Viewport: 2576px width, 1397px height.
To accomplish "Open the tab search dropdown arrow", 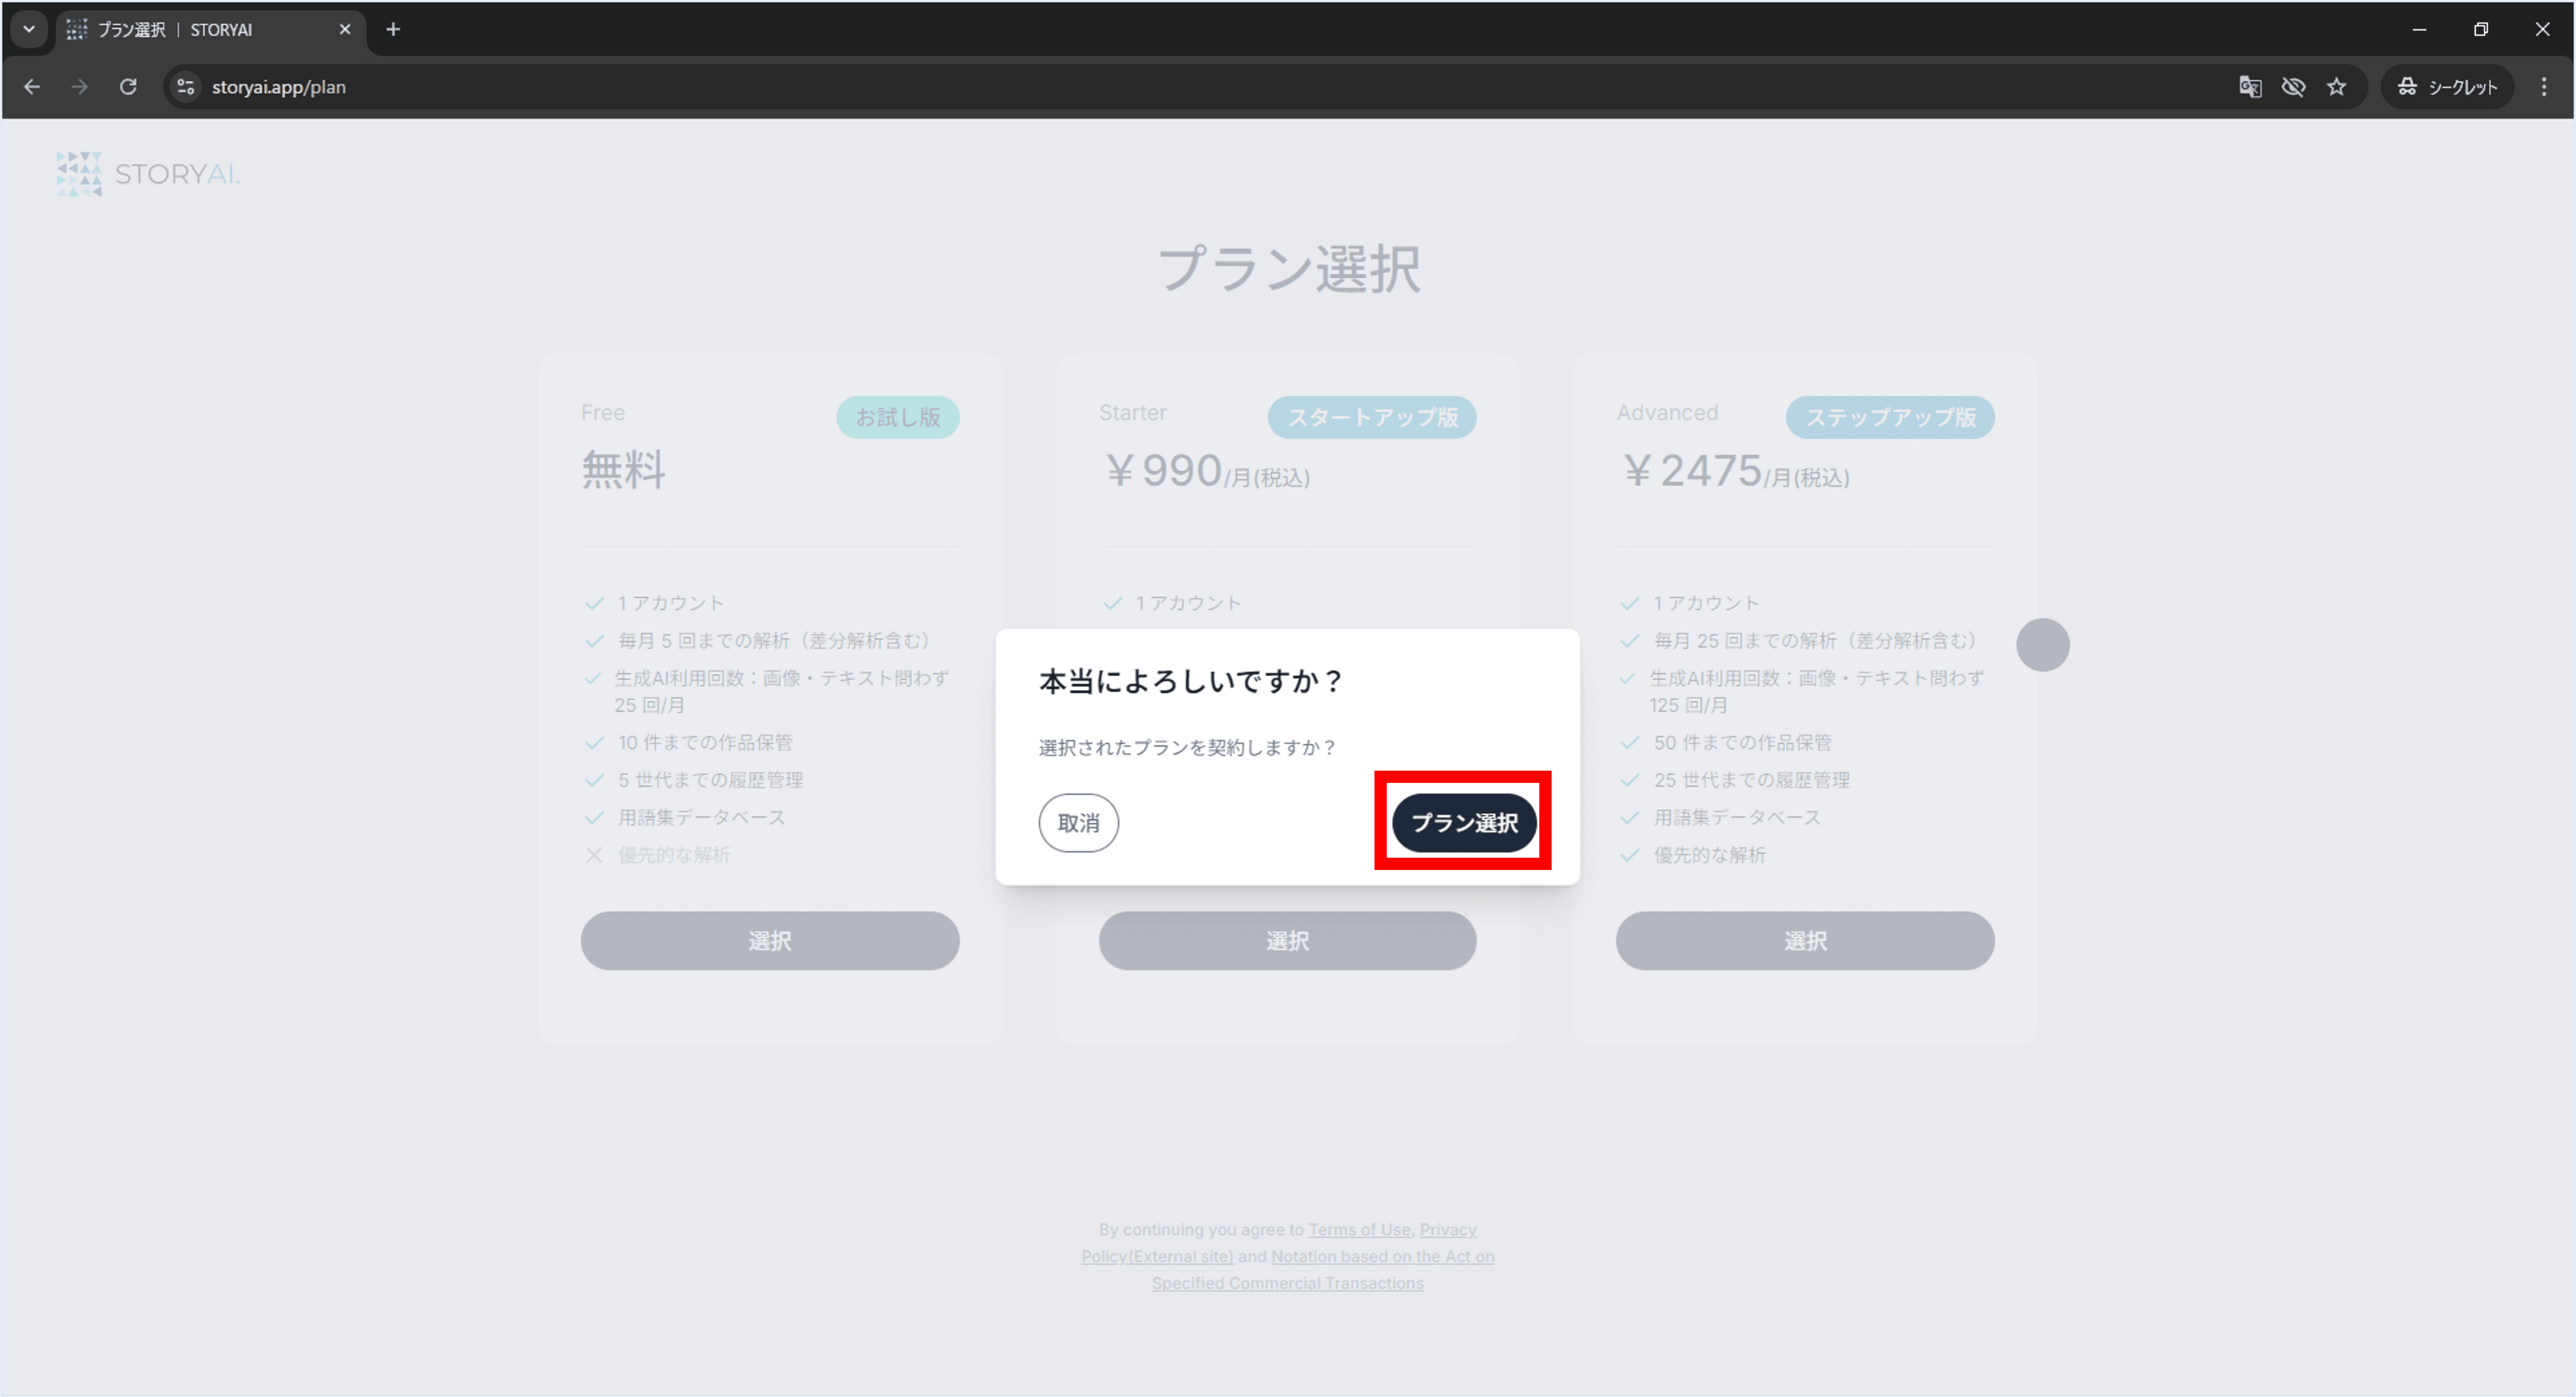I will (29, 29).
